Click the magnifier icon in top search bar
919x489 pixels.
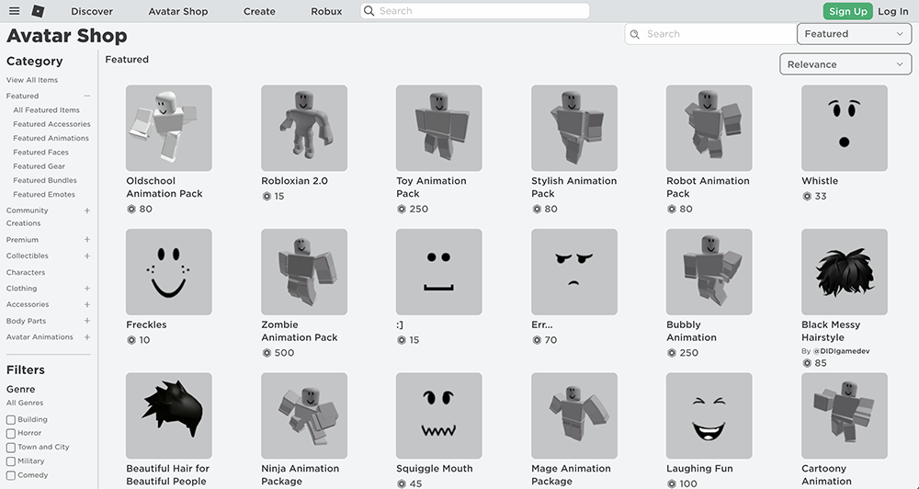pos(369,10)
